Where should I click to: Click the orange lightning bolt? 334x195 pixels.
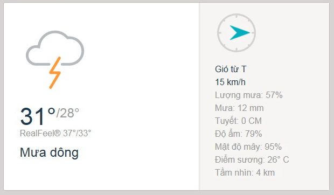pos(55,73)
